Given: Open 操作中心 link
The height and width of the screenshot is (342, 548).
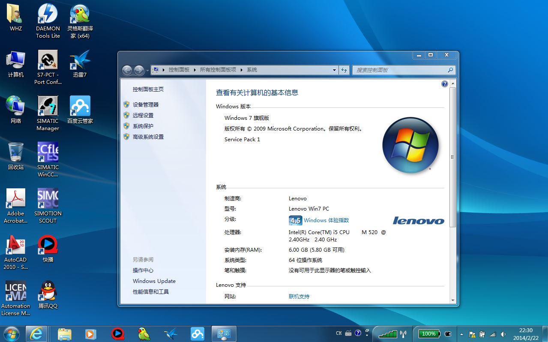Looking at the screenshot, I should coord(143,271).
